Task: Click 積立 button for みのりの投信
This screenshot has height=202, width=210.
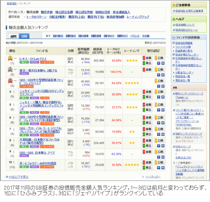Action: tap(147, 167)
